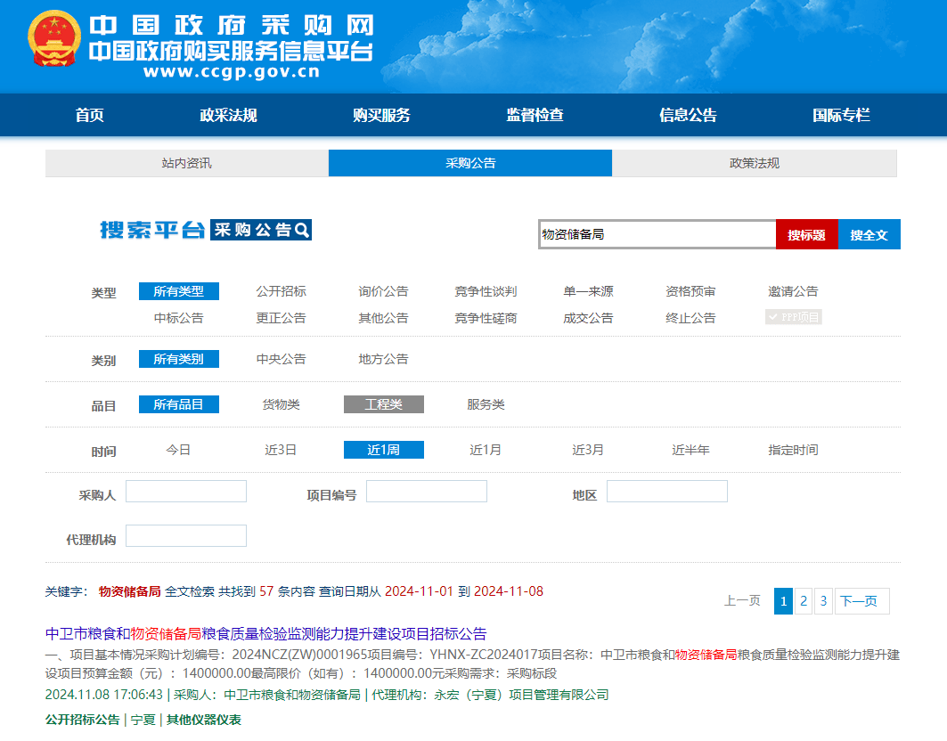Open the 信息公告 navigation item

(x=687, y=115)
